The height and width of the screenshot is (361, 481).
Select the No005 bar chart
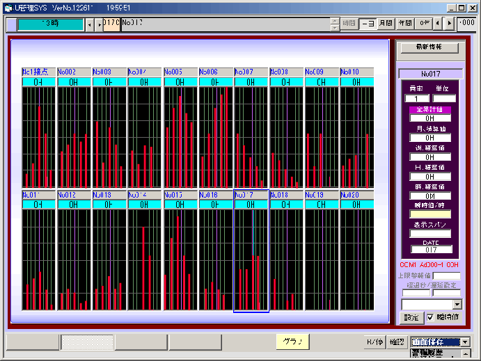180,138
